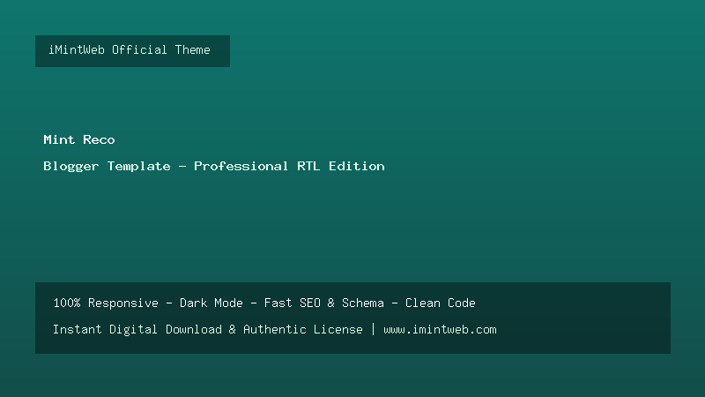Click the iMintWeb Official Theme badge
The image size is (705, 397).
[x=133, y=51]
